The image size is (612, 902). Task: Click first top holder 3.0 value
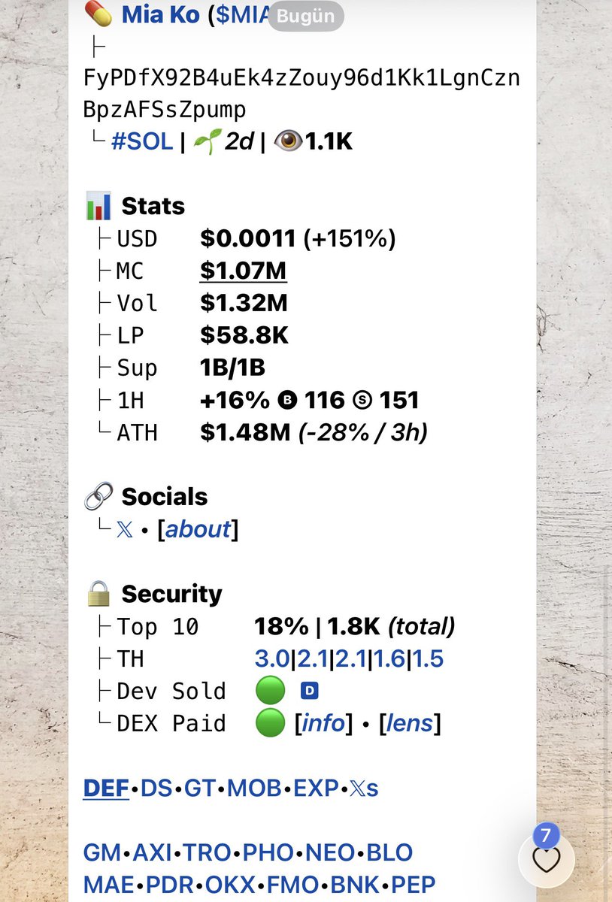pos(272,659)
